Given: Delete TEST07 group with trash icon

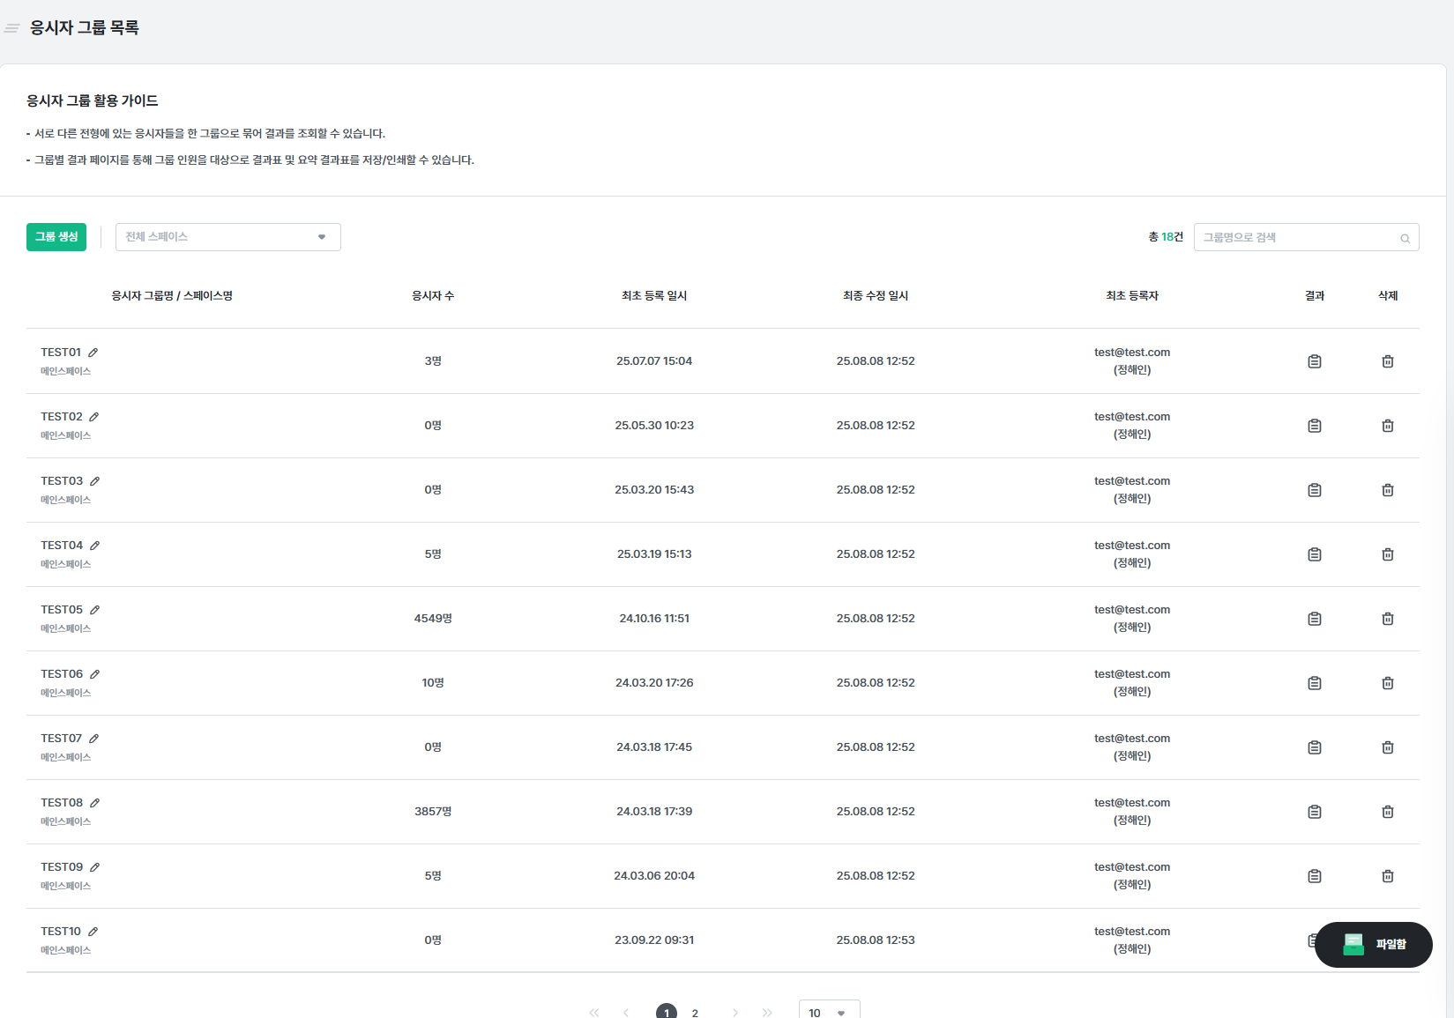Looking at the screenshot, I should [1387, 747].
